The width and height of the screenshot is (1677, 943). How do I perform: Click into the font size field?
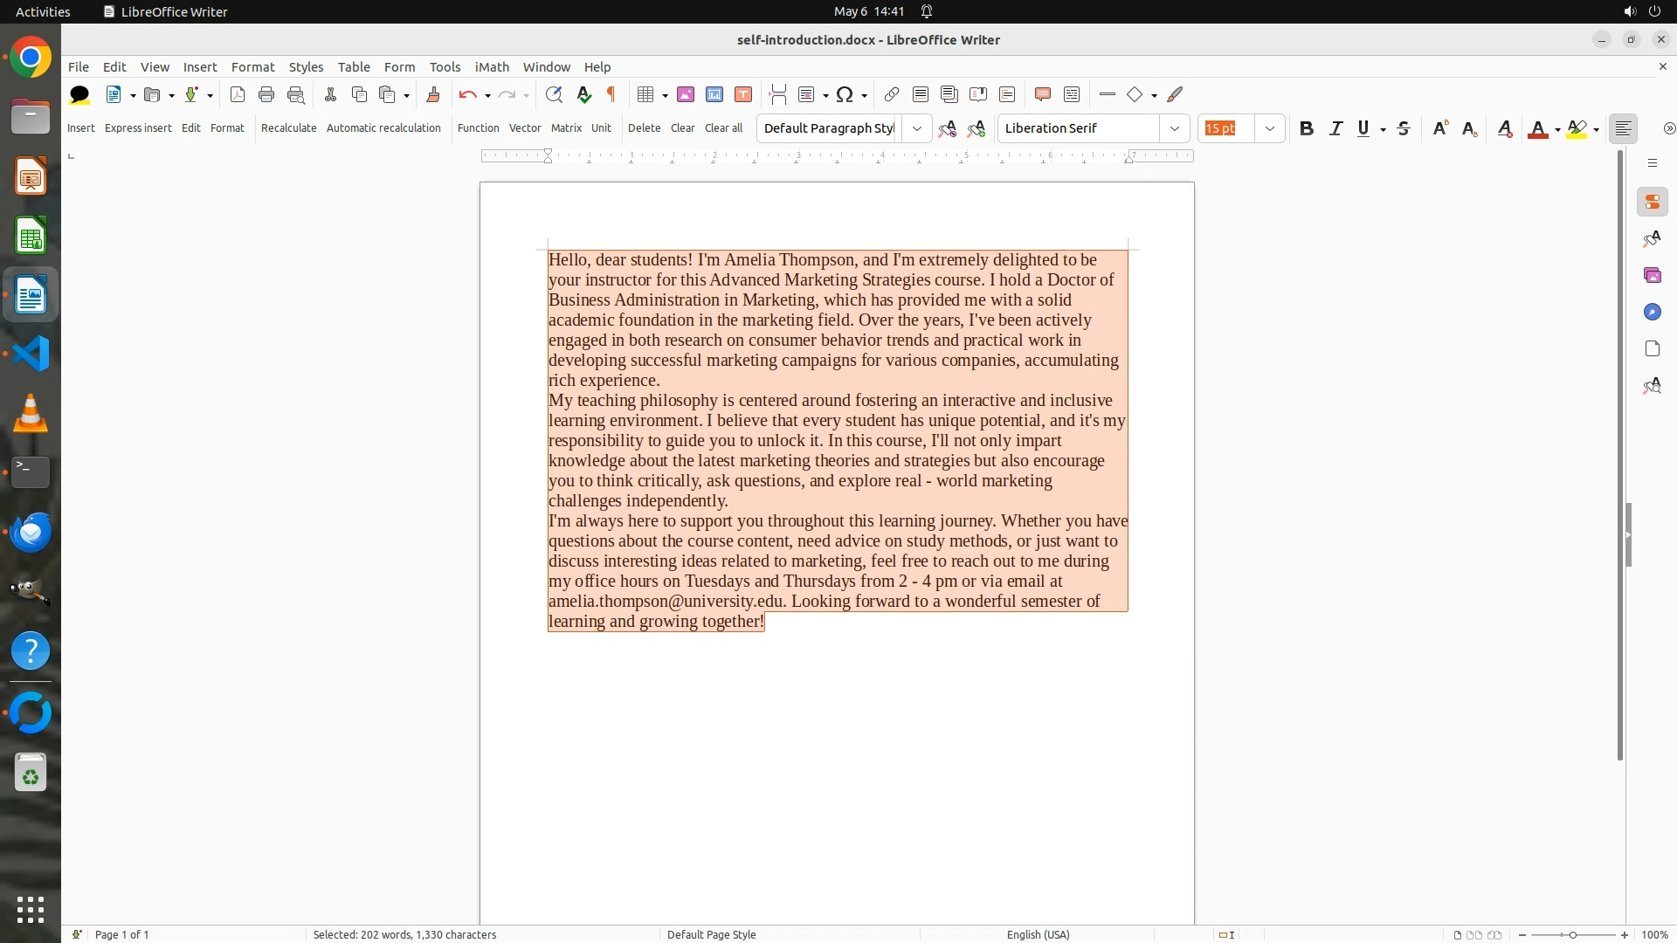[x=1225, y=128]
